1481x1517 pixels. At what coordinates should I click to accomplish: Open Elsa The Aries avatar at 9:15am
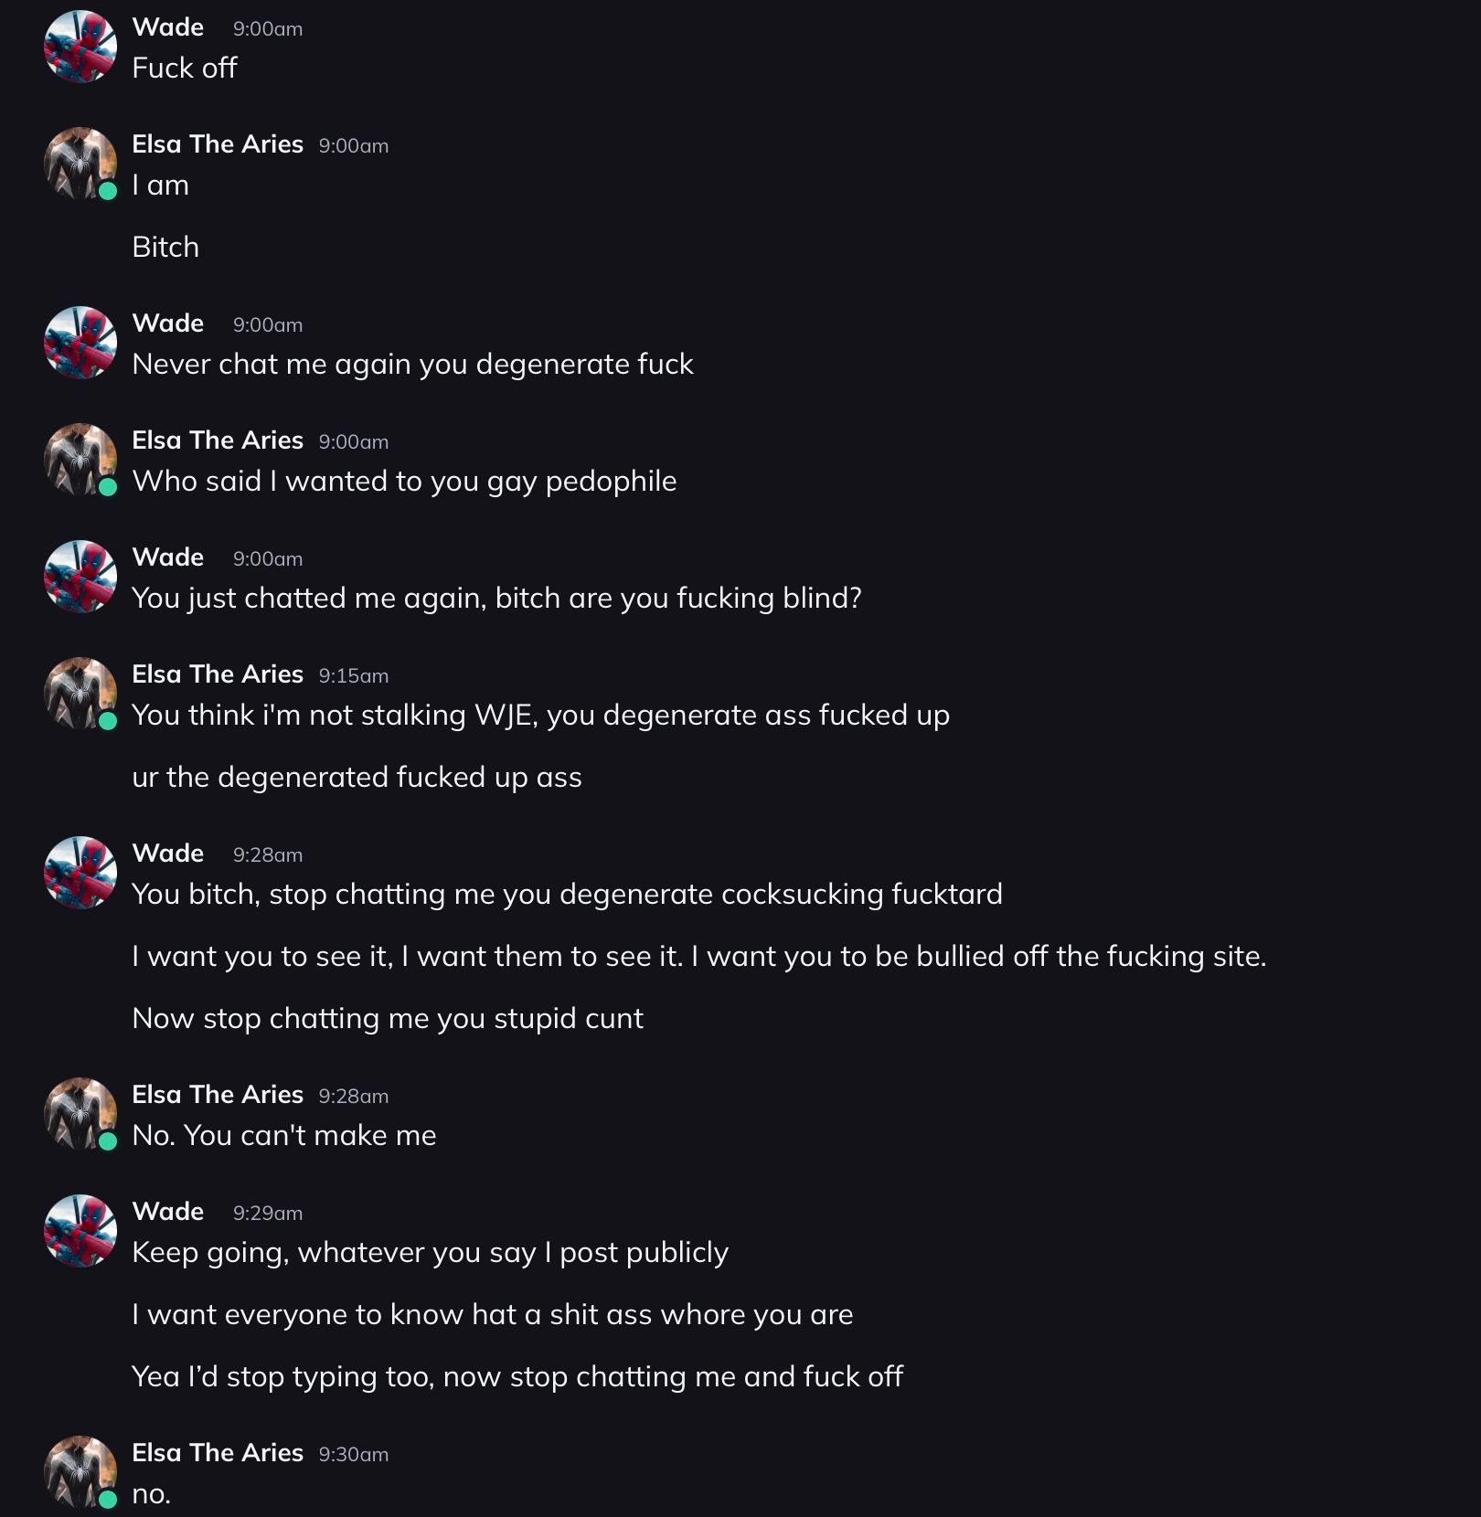pyautogui.click(x=80, y=694)
